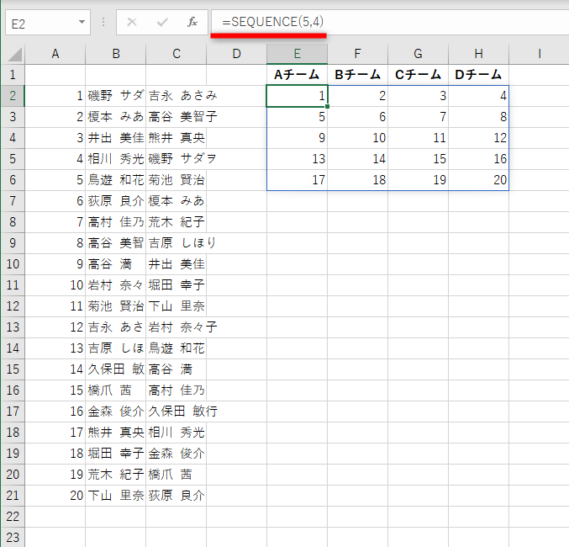This screenshot has width=569, height=547.
Task: Click the Cancel (X) formula icon
Action: (x=132, y=22)
